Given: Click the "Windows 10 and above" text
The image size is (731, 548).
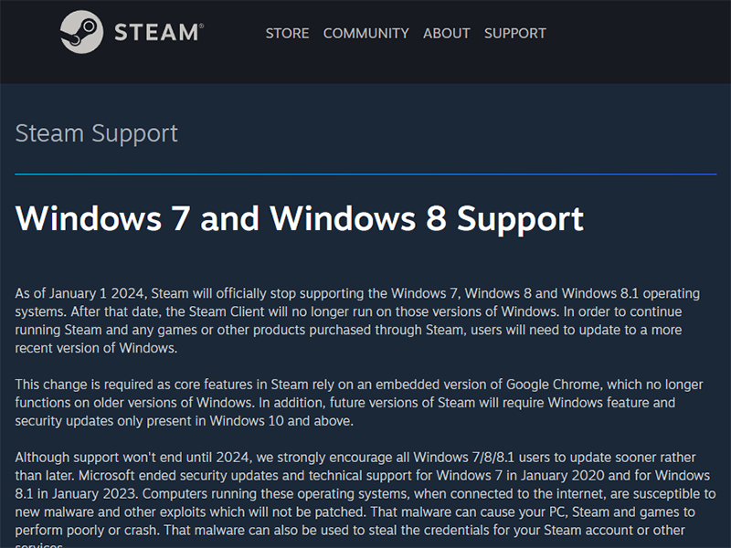Looking at the screenshot, I should pyautogui.click(x=283, y=421).
